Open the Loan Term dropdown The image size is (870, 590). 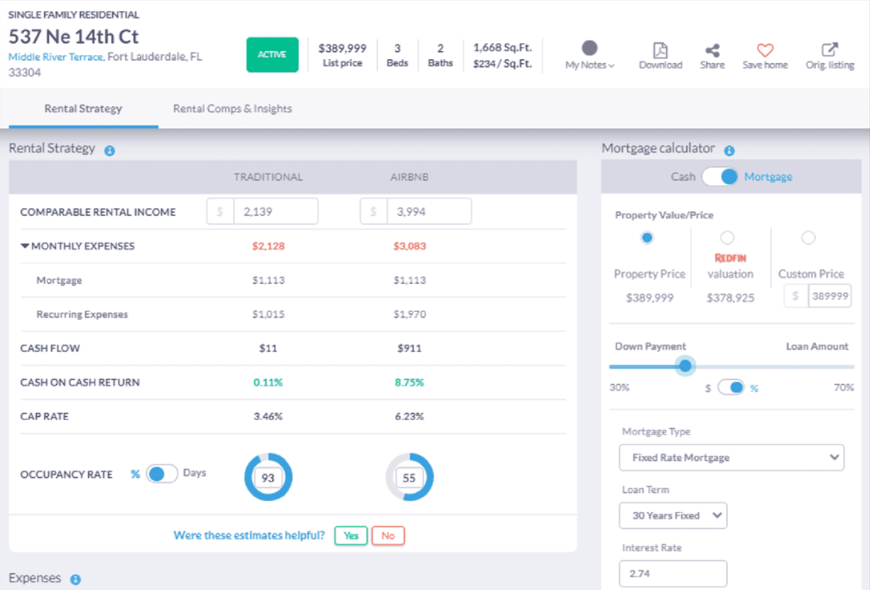pyautogui.click(x=673, y=516)
